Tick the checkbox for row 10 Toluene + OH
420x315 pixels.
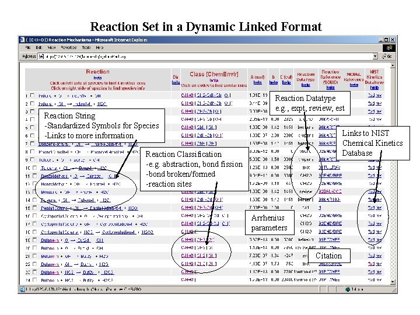click(x=34, y=167)
